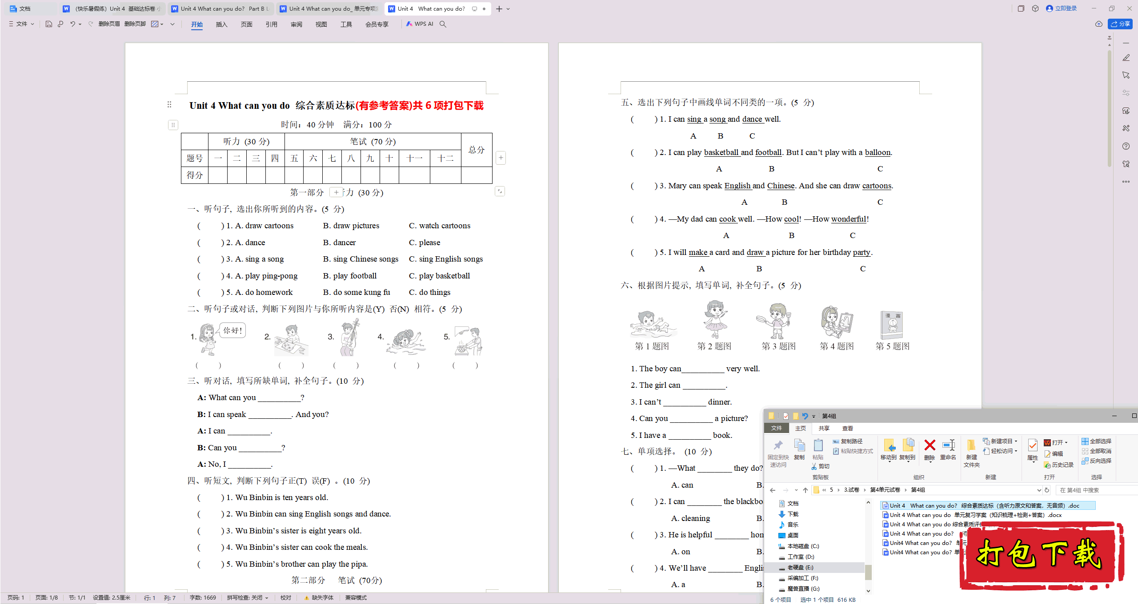Click 全部选择 in Explorer ribbon

1096,441
